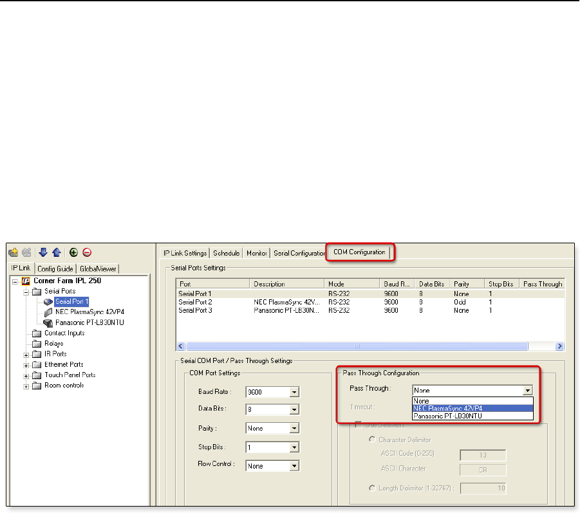Select Panasonic PT-LB30NTU in device tree
The height and width of the screenshot is (513, 580).
[89, 322]
